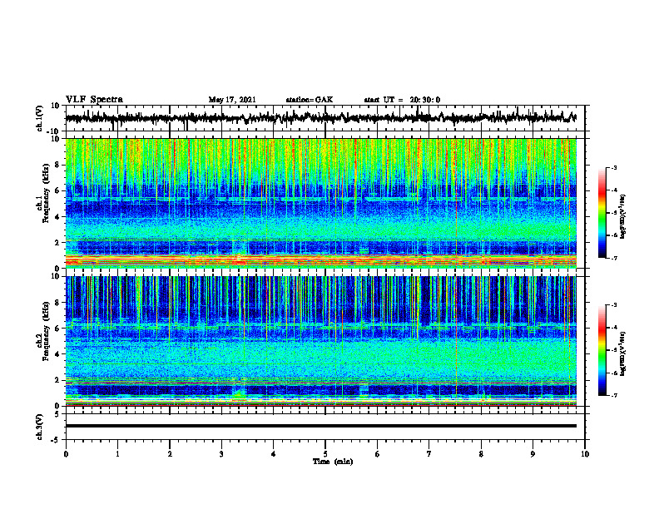Viewport: 659px width, 509px height.
Task: Click the 4 kHz tick label on ch.2 spectrogram
Action: coord(57,354)
